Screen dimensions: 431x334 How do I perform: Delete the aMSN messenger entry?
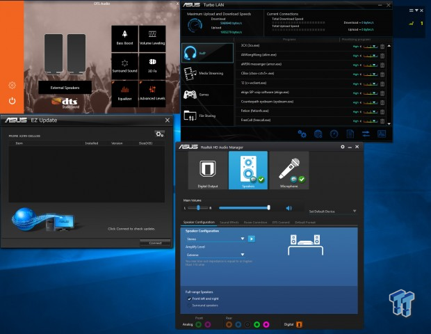(382, 65)
